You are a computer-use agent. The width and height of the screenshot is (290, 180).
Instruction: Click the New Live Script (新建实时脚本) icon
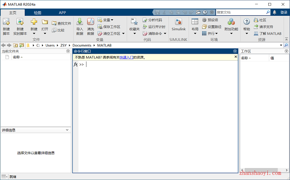(x=20, y=22)
